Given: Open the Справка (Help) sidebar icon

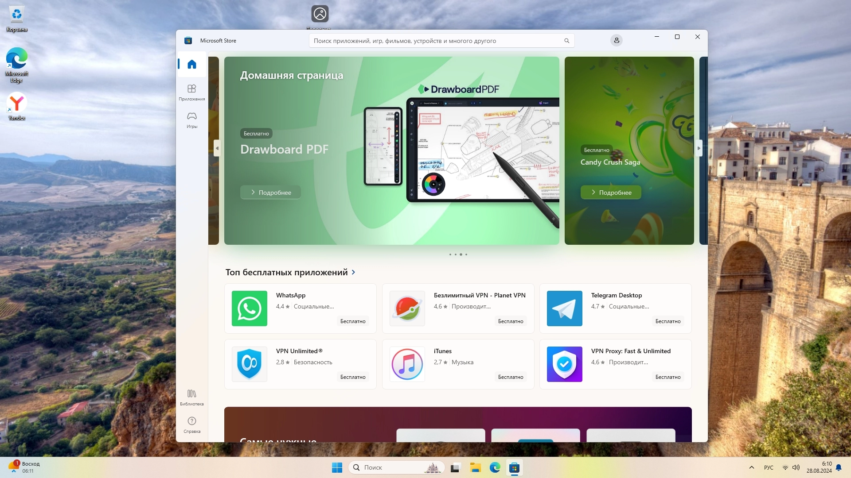Looking at the screenshot, I should point(191,424).
